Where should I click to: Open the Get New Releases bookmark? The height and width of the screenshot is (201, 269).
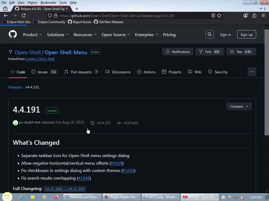click(x=109, y=22)
